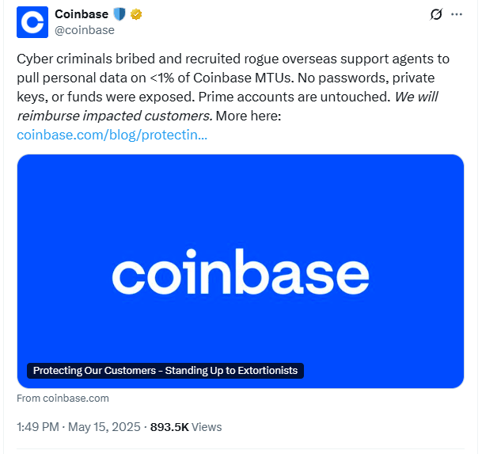
Task: Click the 'Views' label
Action: pos(207,427)
